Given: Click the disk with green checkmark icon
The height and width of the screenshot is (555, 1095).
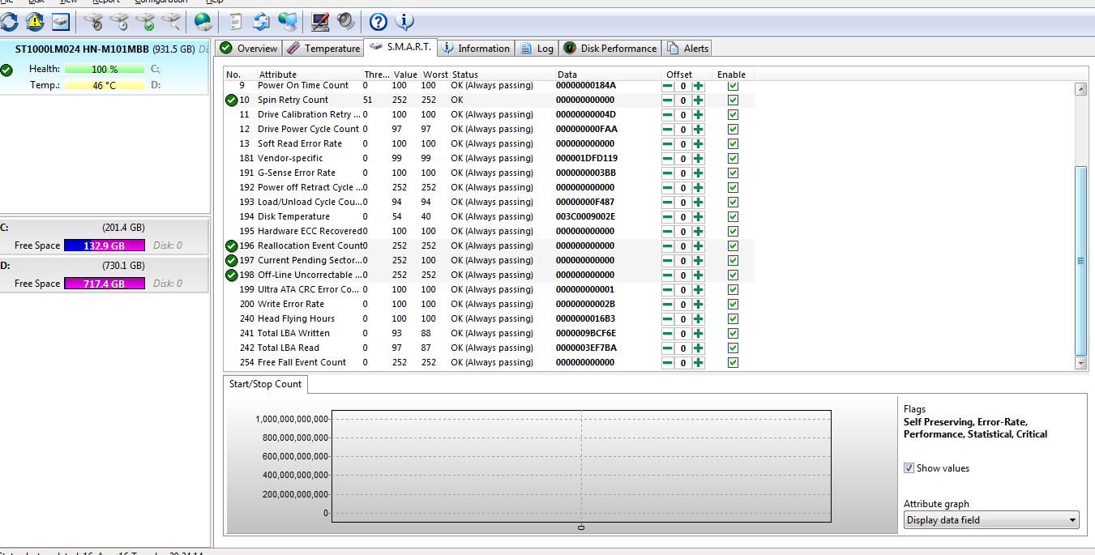Looking at the screenshot, I should [x=145, y=21].
